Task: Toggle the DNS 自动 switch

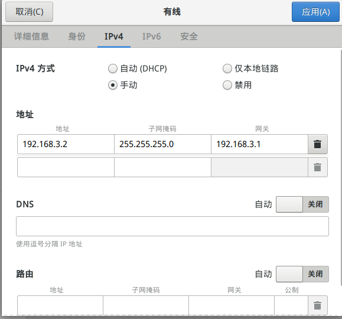Action: pos(302,204)
